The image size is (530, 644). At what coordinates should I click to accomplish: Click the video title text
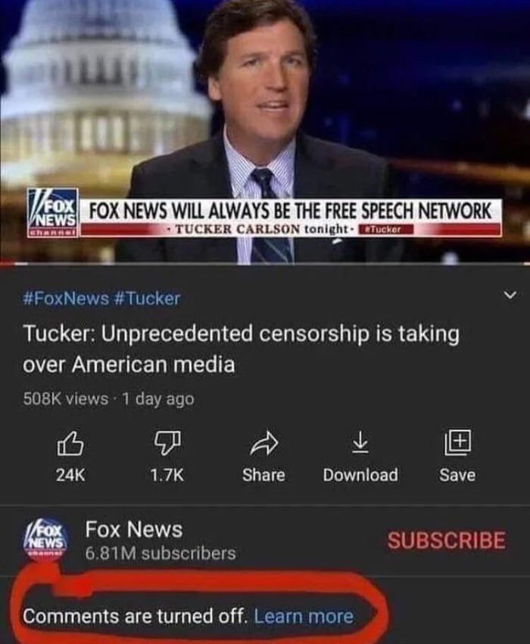(241, 349)
